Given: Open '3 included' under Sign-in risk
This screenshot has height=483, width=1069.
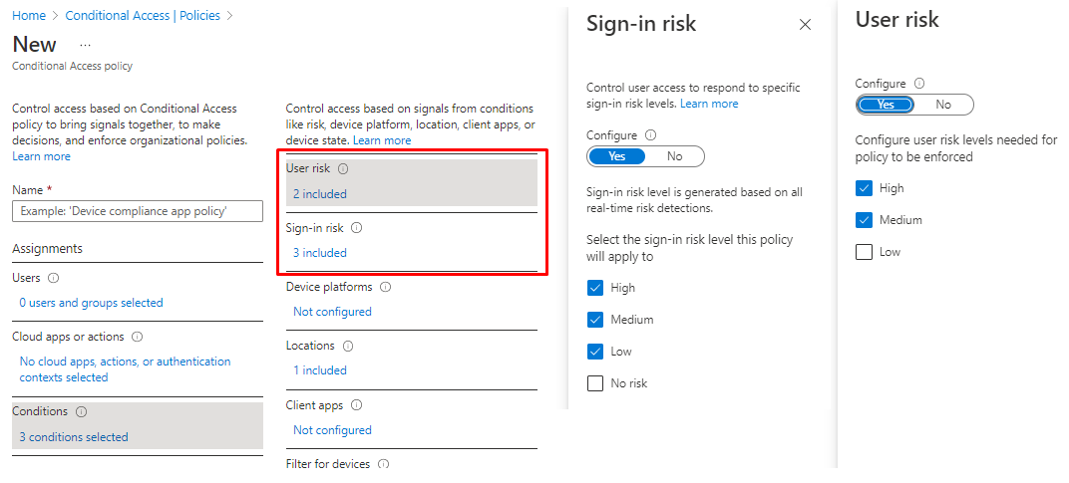Looking at the screenshot, I should 320,253.
